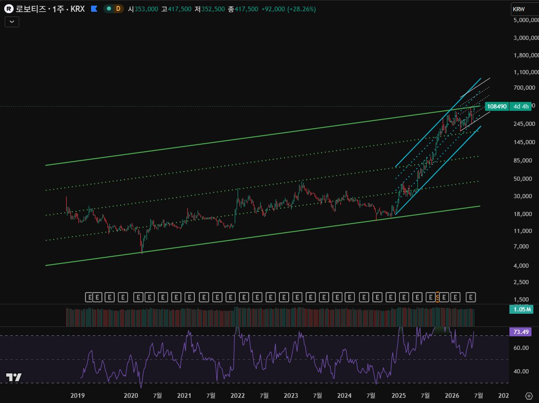Click the 5,000,000 price axis label

pyautogui.click(x=526, y=20)
